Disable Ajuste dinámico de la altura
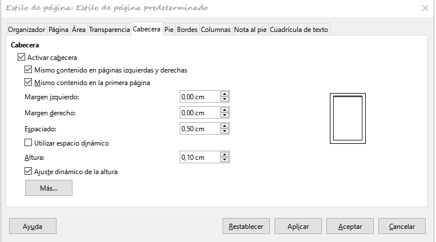 [x=28, y=171]
